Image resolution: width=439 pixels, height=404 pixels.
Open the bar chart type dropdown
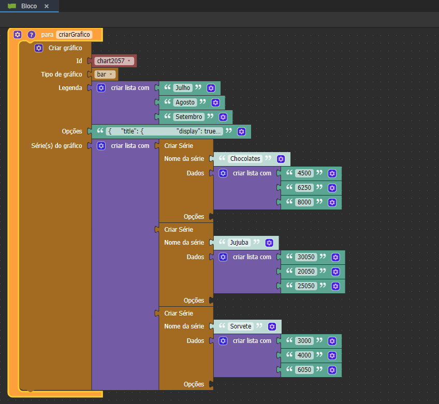pos(105,74)
